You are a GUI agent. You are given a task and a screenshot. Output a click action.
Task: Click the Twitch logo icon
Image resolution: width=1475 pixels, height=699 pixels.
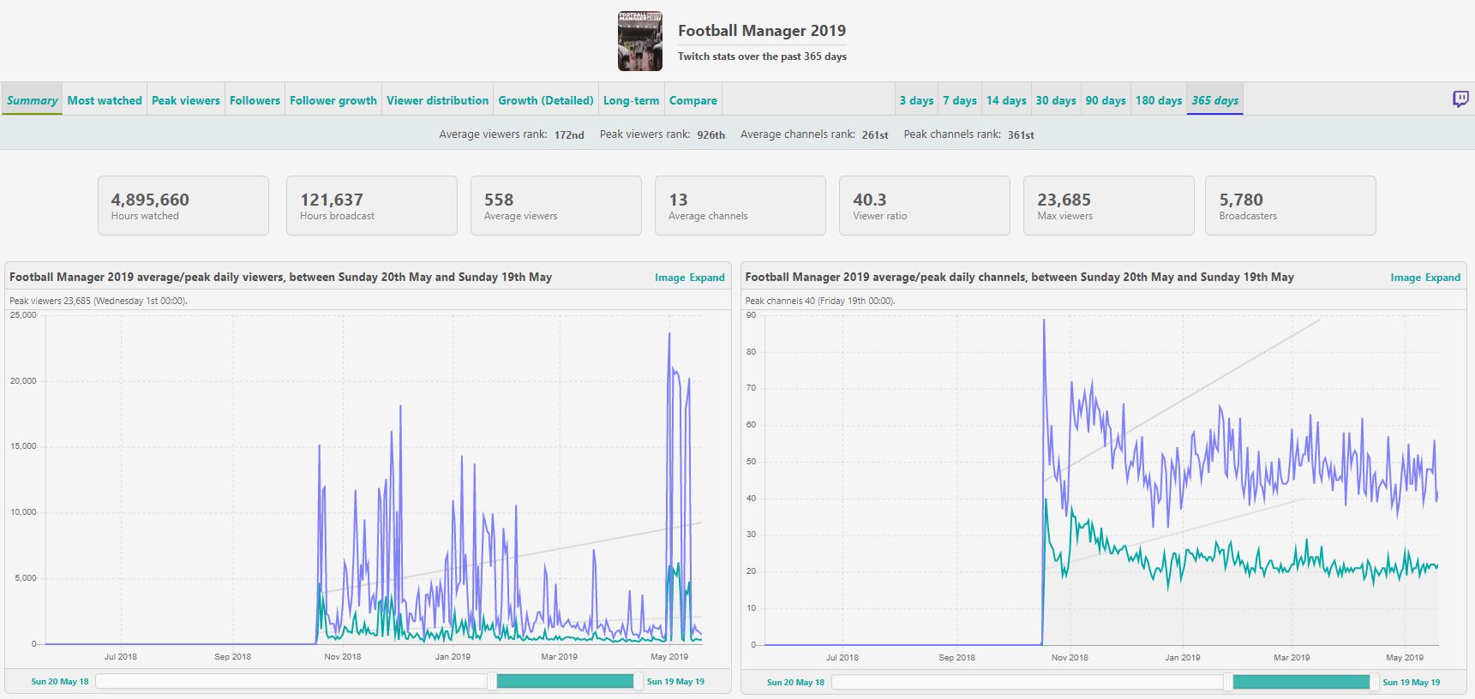coord(1460,99)
